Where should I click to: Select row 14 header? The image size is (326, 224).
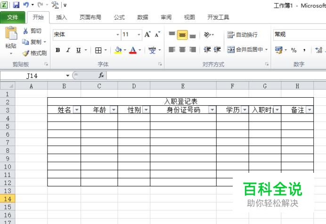[8, 199]
